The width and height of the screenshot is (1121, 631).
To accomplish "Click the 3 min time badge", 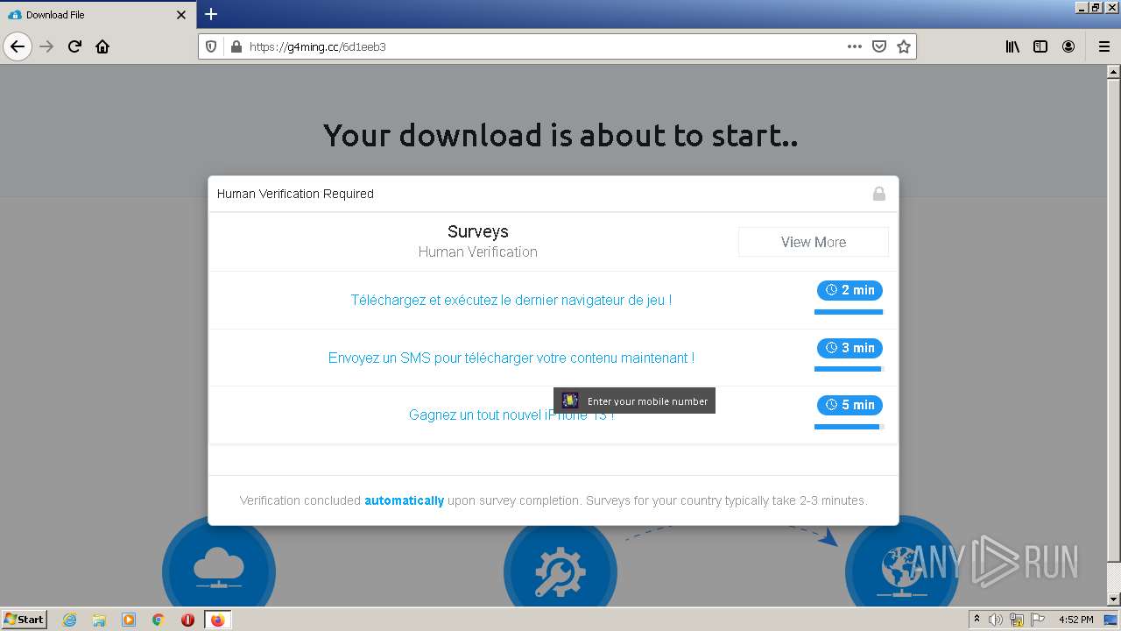I will pos(850,348).
